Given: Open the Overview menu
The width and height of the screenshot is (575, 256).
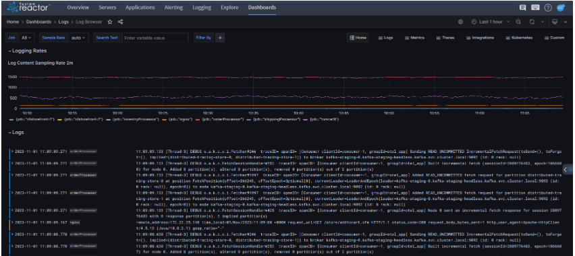Looking at the screenshot, I should tap(78, 7).
